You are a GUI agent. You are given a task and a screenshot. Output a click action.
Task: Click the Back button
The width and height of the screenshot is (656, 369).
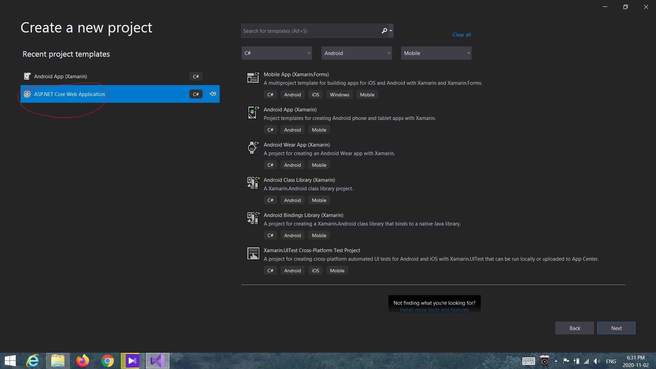pos(575,328)
